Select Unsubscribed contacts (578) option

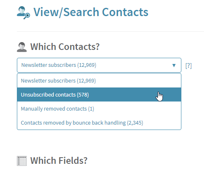[99, 94]
